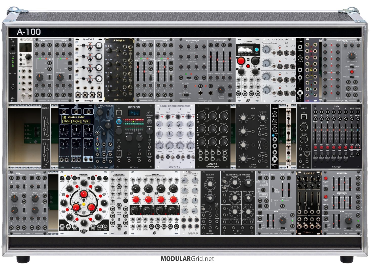Click the MASTER GAIN knob on the CP3A-M mixer
The height and width of the screenshot is (264, 375).
pyautogui.click(x=263, y=118)
